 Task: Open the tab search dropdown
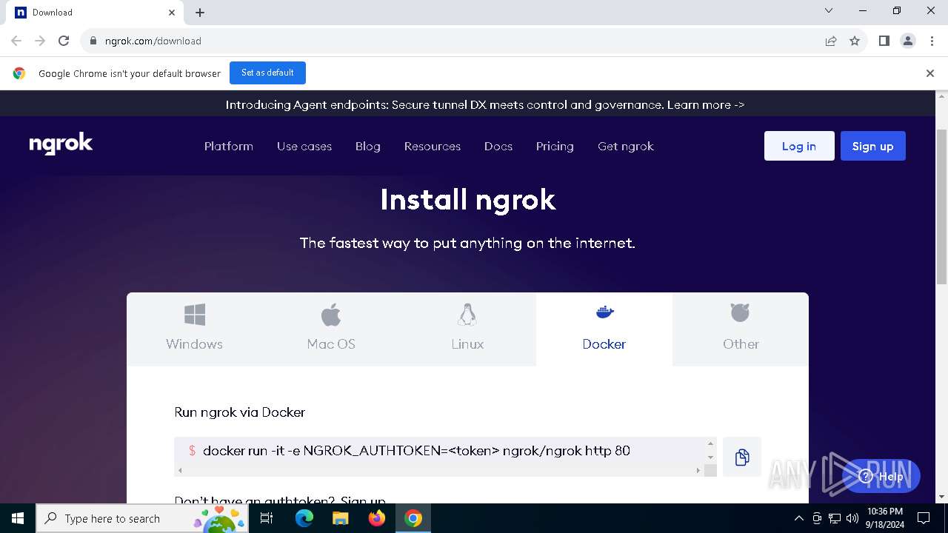pyautogui.click(x=829, y=10)
